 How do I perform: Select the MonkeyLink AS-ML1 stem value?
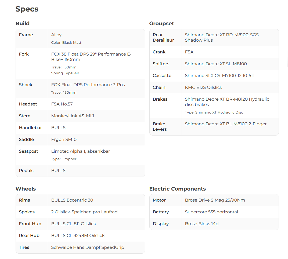(x=73, y=116)
